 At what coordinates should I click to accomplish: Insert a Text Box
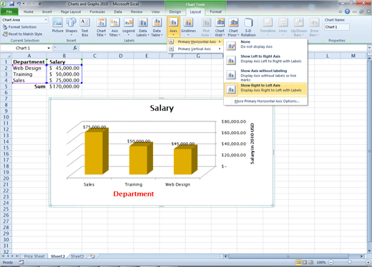point(84,27)
